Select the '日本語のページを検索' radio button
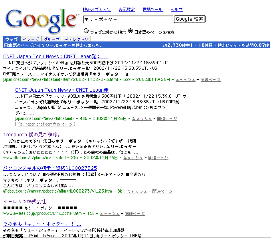The width and height of the screenshot is (271, 238). 131,31
